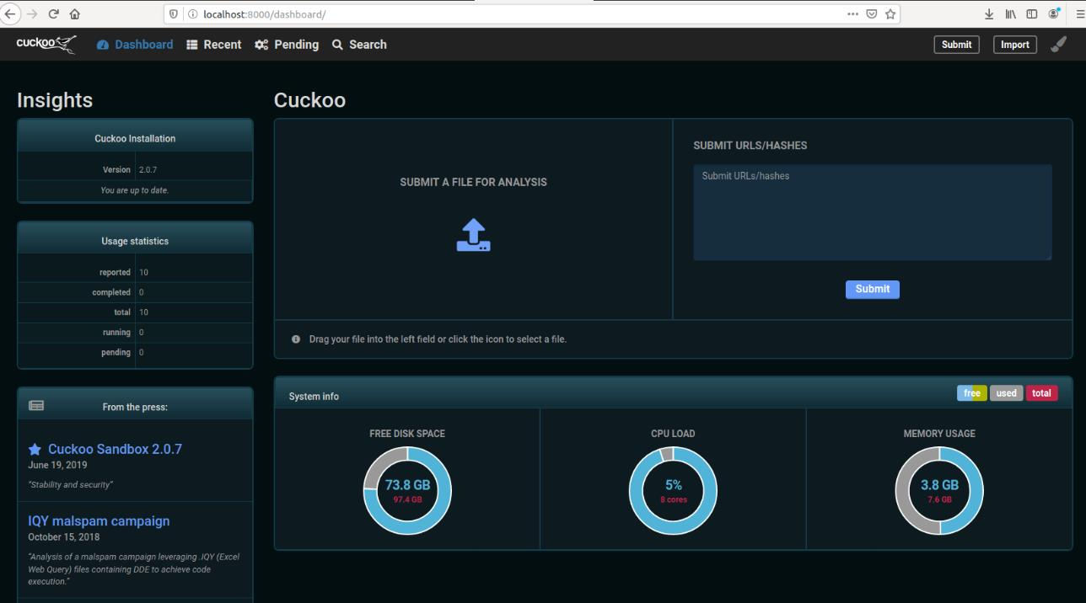Bookmark this page with star icon

coord(890,13)
